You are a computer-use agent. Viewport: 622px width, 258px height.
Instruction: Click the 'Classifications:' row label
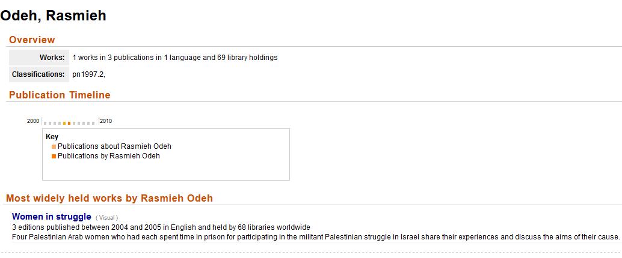coord(38,74)
